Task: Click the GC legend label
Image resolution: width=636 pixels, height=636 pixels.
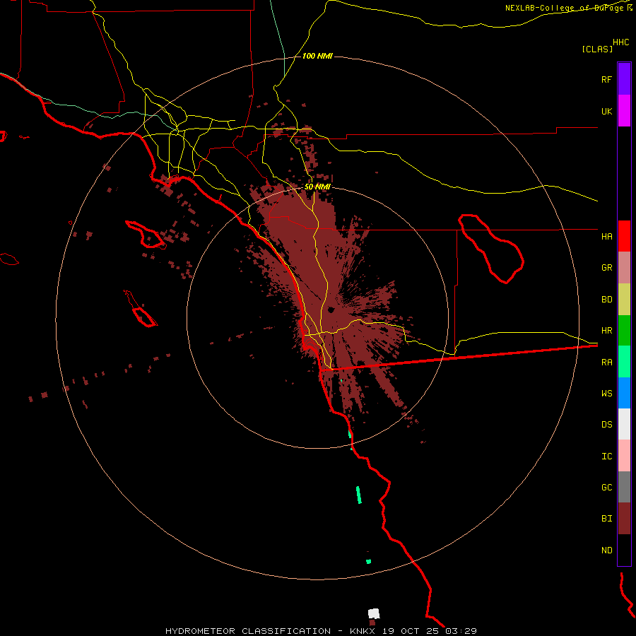Action: 606,488
